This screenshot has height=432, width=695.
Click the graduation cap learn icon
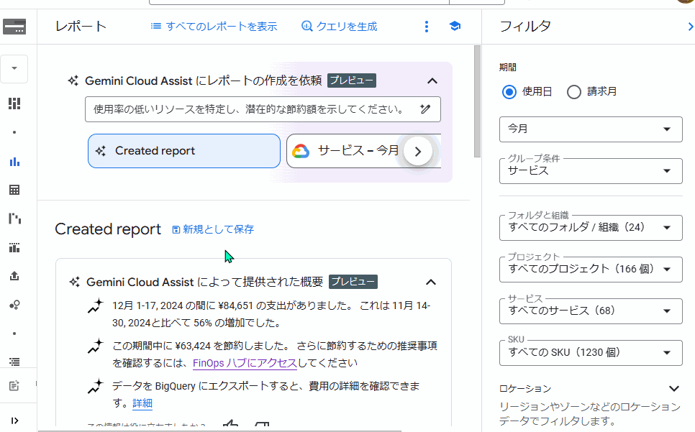(455, 27)
